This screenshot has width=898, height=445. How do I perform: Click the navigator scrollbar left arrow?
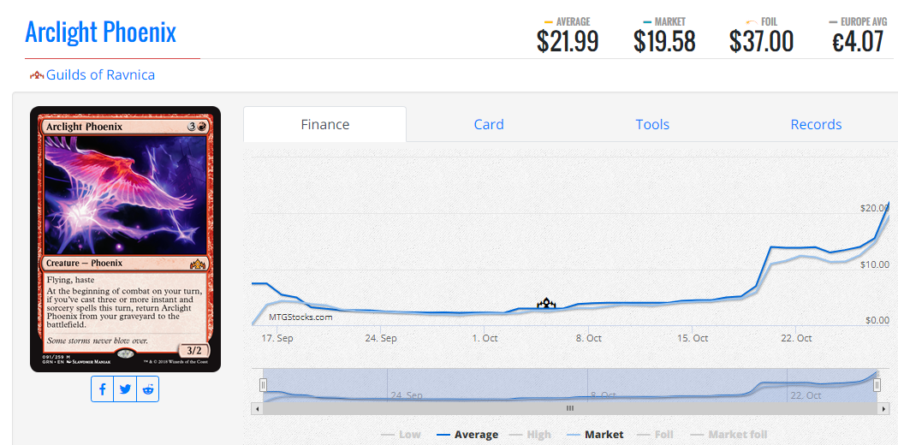pos(256,409)
